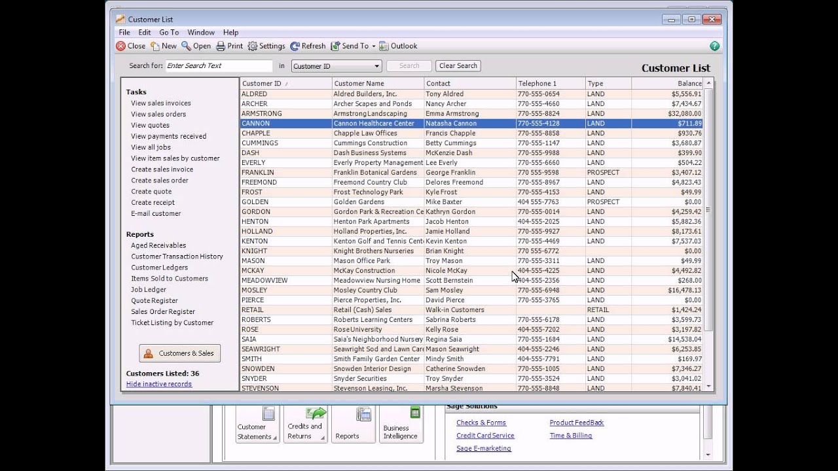Click the Outlook toolbar icon

[384, 46]
